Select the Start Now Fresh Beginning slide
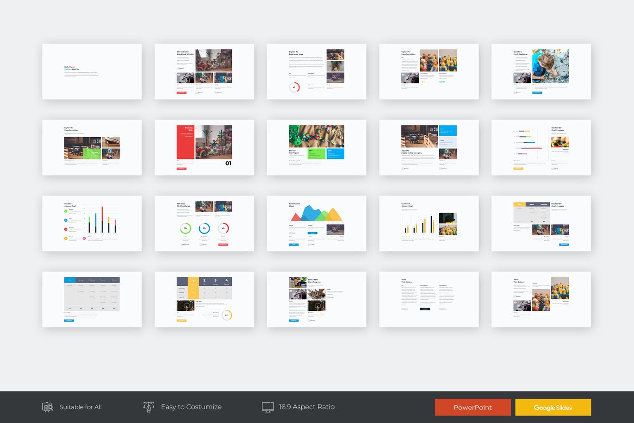This screenshot has height=423, width=634. click(x=541, y=71)
